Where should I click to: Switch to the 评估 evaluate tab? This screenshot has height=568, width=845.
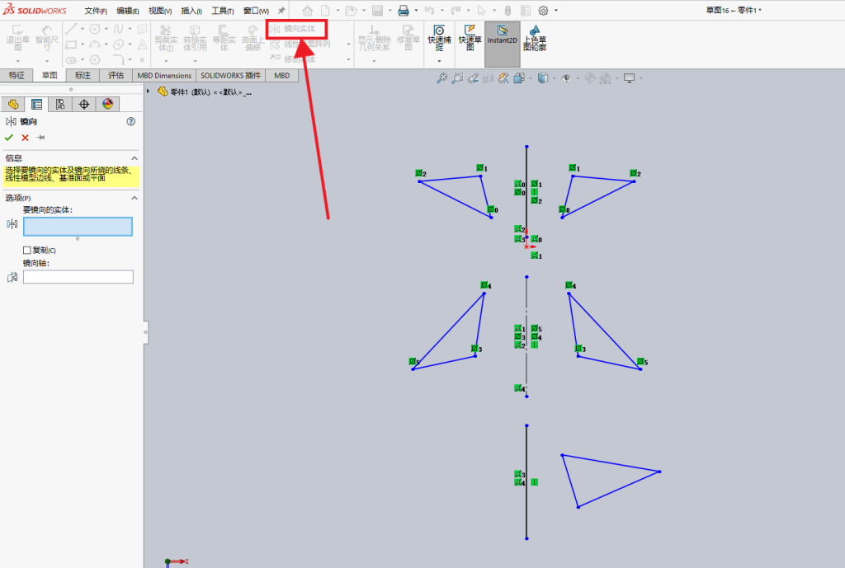click(x=116, y=75)
